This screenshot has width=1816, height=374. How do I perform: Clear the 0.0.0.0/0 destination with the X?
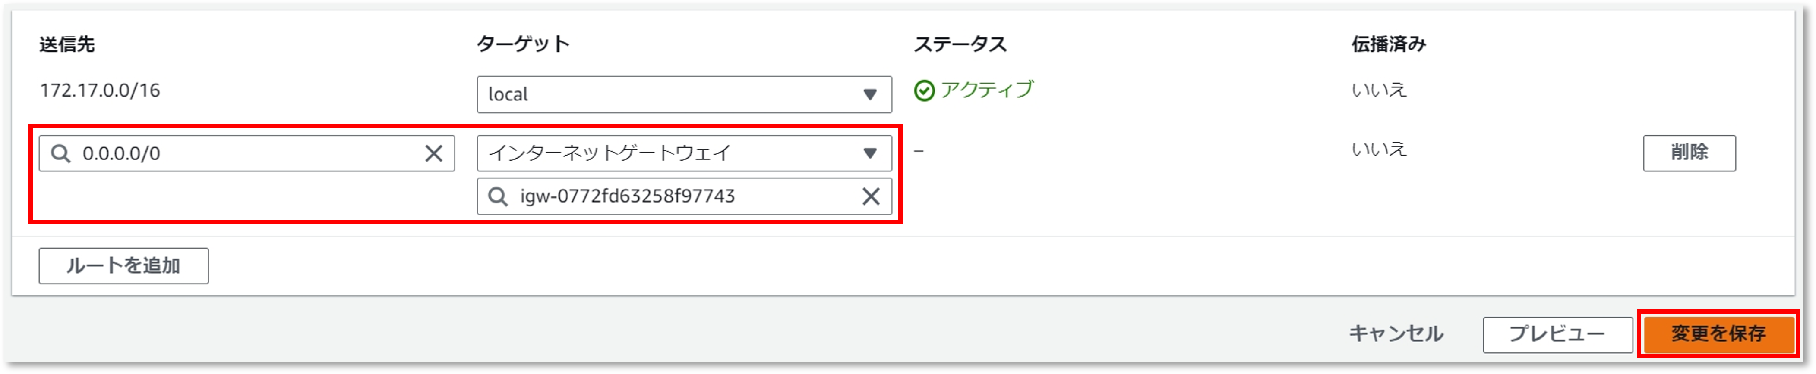[433, 153]
